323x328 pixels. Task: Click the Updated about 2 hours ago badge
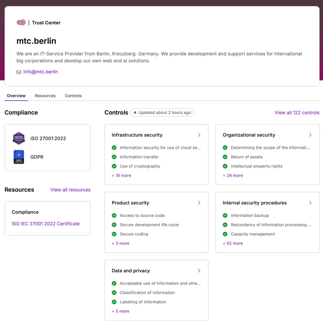(162, 112)
